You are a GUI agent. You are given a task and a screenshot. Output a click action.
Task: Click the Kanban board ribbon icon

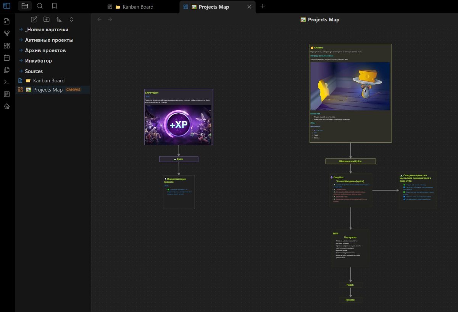pos(6,94)
